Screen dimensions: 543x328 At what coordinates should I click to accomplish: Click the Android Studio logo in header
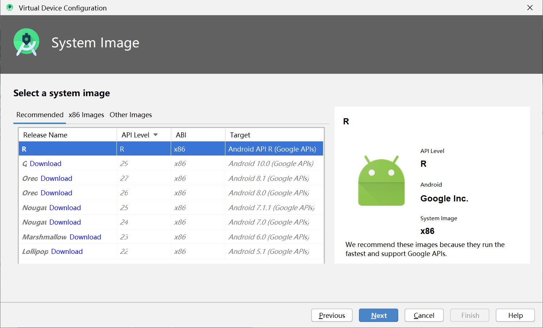26,42
